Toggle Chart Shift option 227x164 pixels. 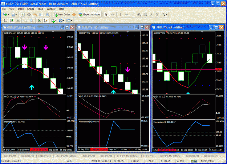click(46, 21)
